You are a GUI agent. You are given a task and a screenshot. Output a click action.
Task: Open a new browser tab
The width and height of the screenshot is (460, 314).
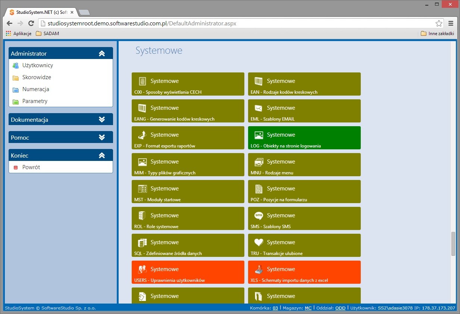(85, 12)
